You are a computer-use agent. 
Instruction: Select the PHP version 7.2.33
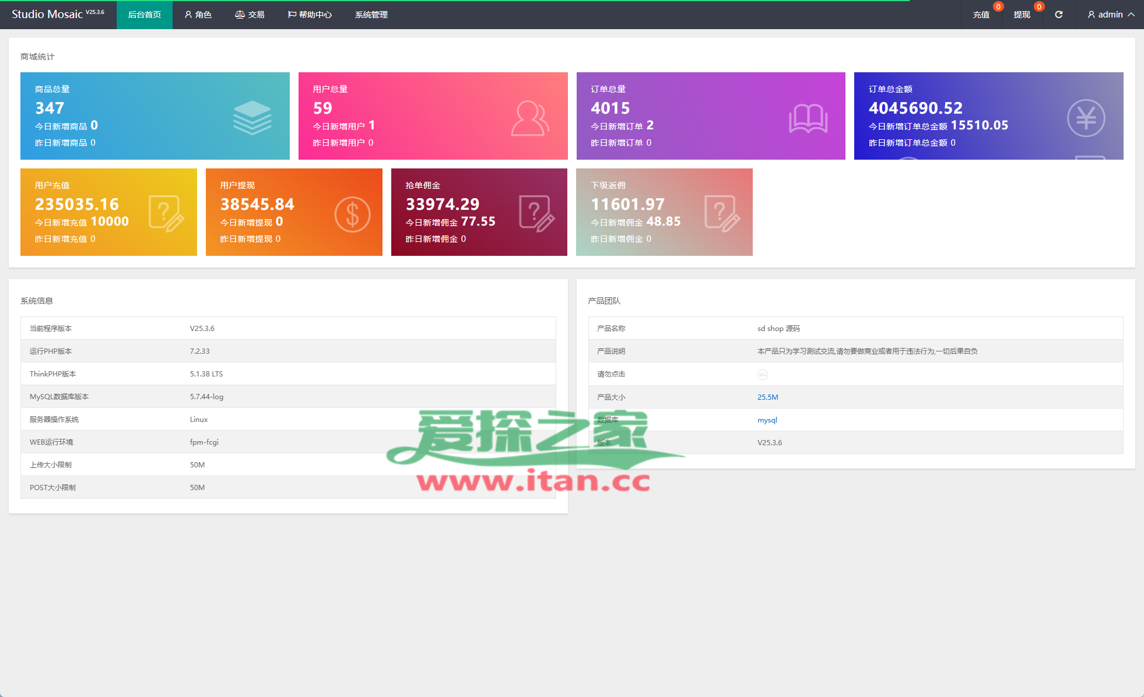point(199,351)
